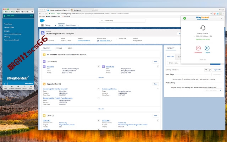Click the Opportunities section icon

44,84
